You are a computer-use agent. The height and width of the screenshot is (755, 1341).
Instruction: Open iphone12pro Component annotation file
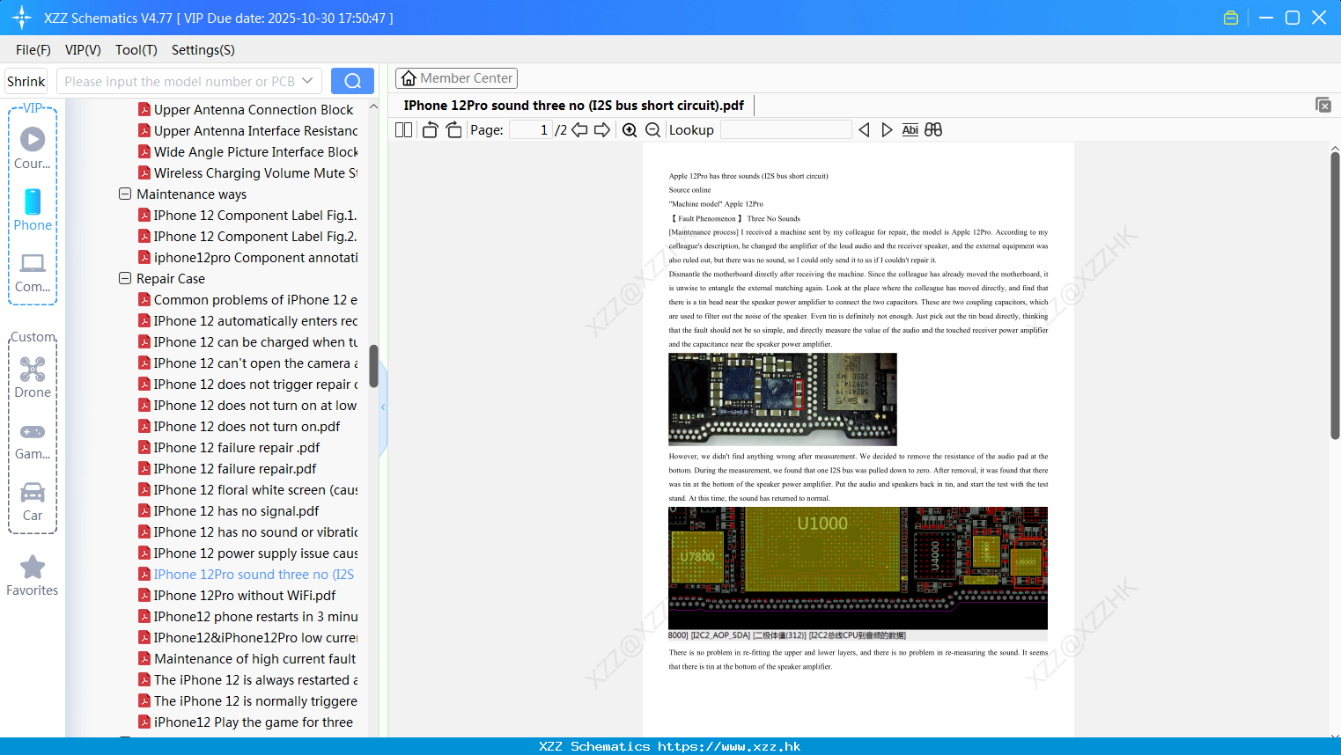pos(248,257)
